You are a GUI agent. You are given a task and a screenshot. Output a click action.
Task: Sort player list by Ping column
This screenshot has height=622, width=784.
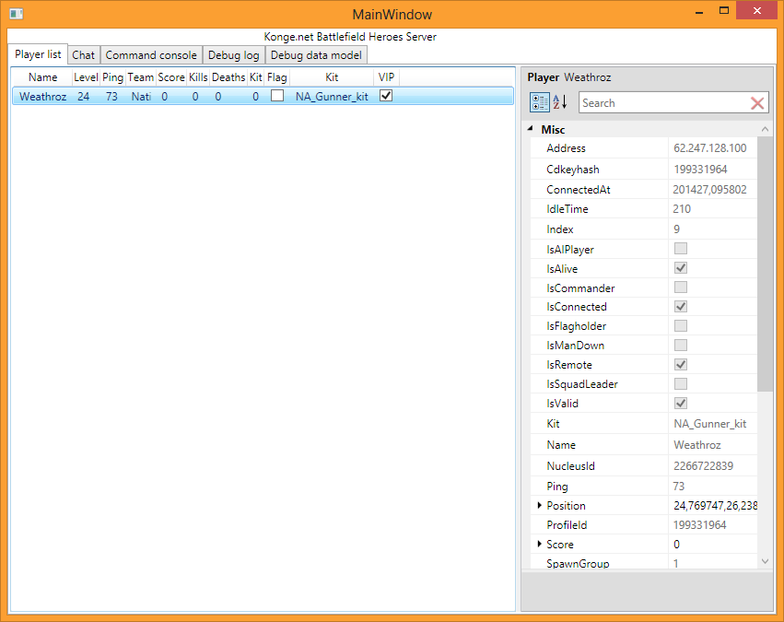tap(112, 77)
